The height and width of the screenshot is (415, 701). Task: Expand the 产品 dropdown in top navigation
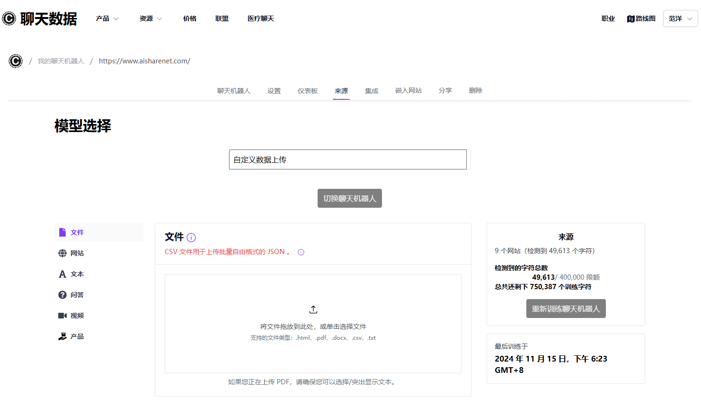point(107,18)
